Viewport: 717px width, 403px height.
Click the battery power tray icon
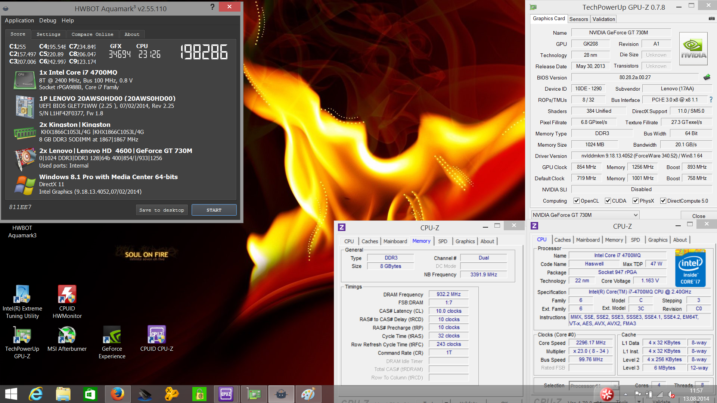(649, 394)
